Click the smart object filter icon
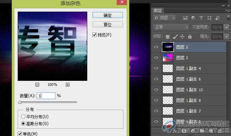 [217, 18]
